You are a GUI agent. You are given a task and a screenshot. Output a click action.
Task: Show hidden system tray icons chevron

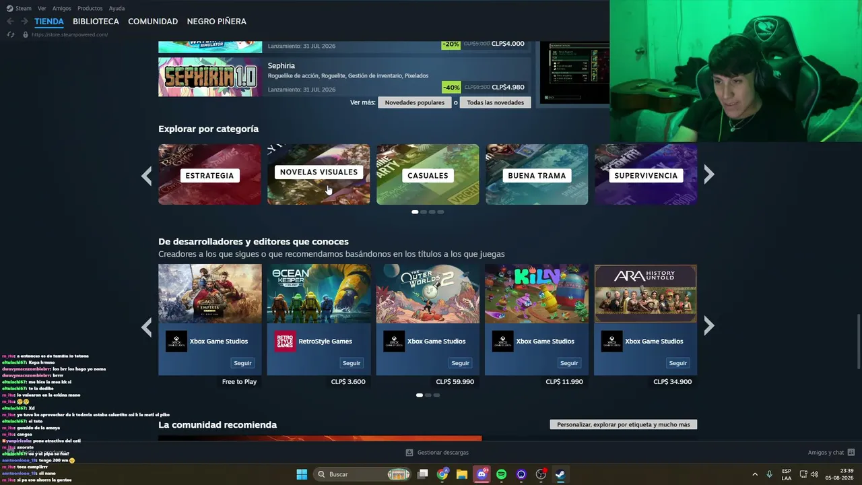pyautogui.click(x=755, y=474)
